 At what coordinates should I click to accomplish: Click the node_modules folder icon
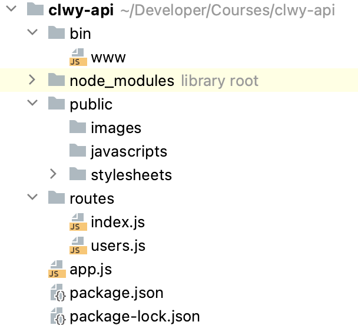tap(57, 79)
